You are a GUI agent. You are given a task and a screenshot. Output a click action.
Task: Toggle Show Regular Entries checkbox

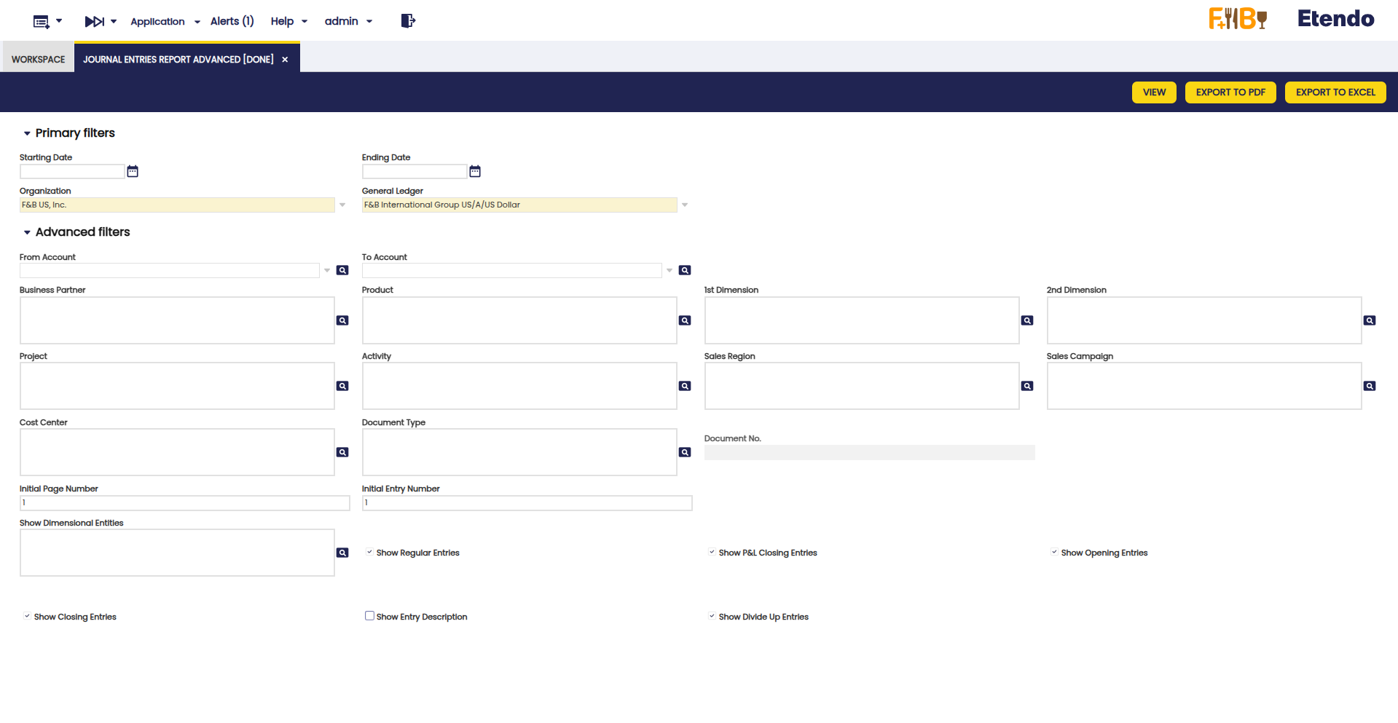(x=369, y=552)
